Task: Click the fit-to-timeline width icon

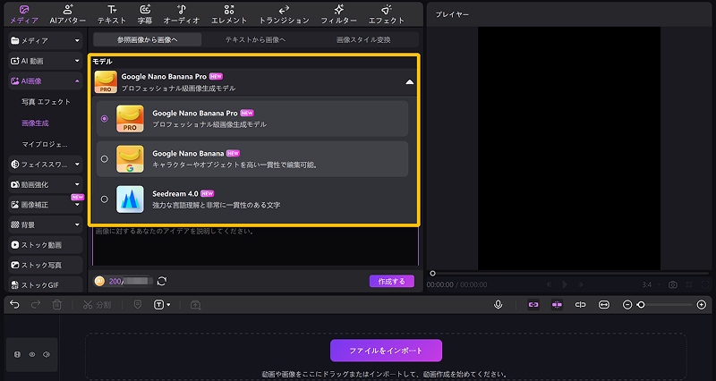Action: pos(603,304)
